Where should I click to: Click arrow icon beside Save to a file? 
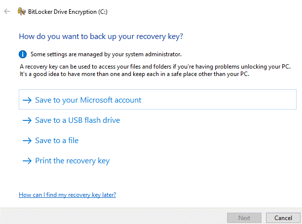(27, 141)
